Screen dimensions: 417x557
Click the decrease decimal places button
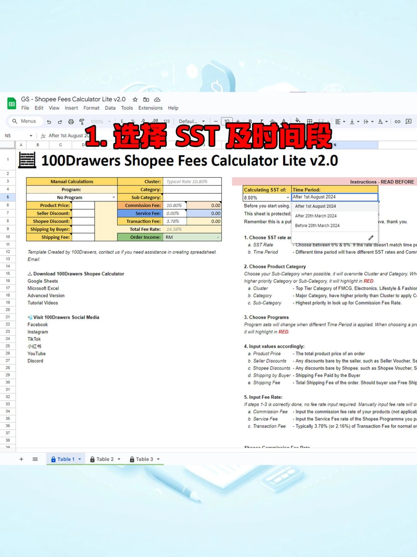coord(143,121)
